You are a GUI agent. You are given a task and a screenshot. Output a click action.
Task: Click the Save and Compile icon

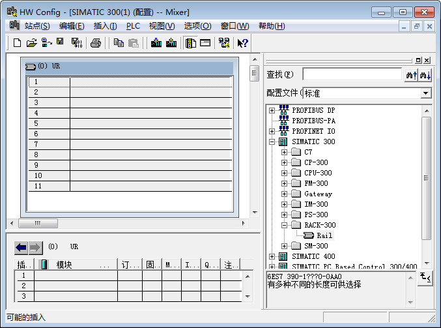pyautogui.click(x=76, y=43)
